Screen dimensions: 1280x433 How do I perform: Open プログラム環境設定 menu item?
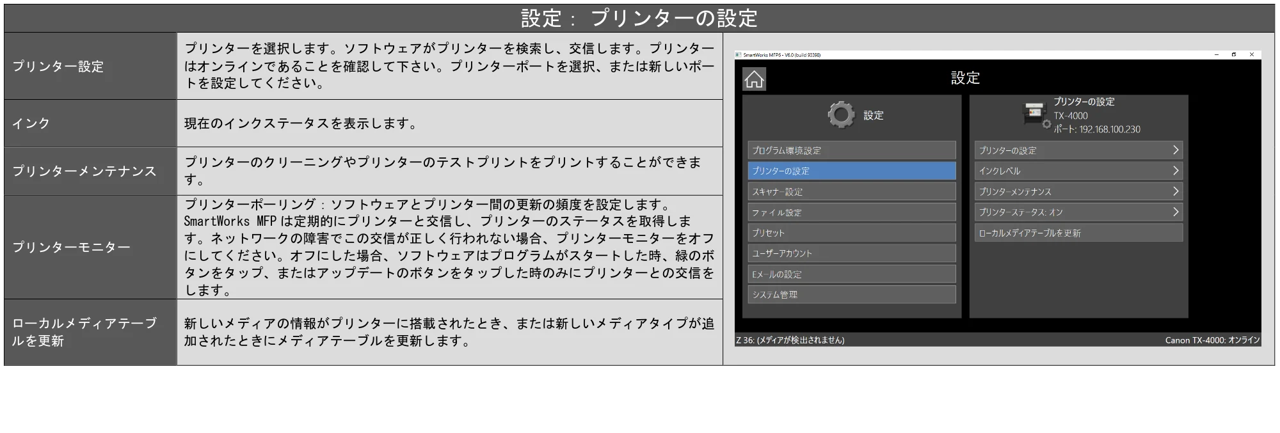[852, 150]
